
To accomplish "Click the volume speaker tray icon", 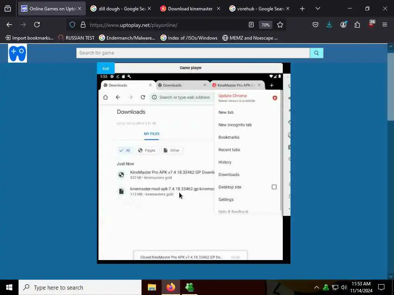I will click(x=344, y=287).
